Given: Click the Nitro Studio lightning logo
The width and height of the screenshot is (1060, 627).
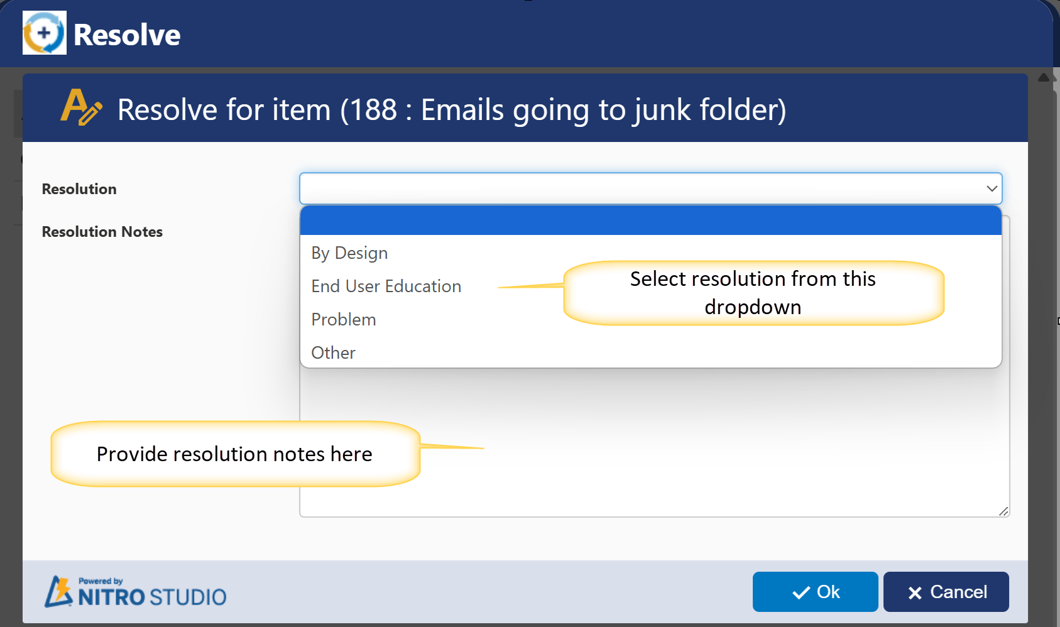Looking at the screenshot, I should pyautogui.click(x=59, y=592).
